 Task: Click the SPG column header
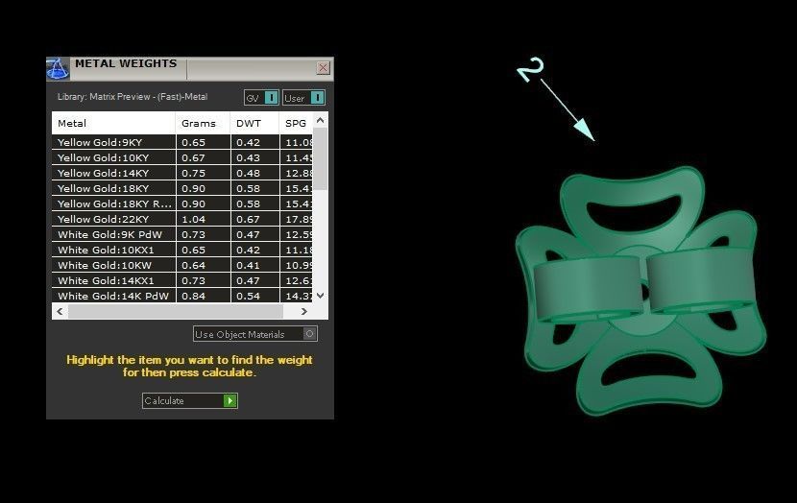point(296,124)
